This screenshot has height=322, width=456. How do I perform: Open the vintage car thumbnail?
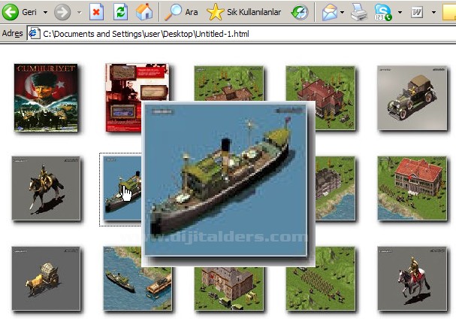point(412,99)
